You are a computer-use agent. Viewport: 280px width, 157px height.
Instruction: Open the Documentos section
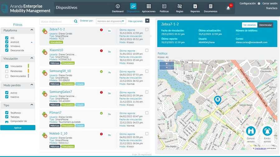tap(211, 8)
